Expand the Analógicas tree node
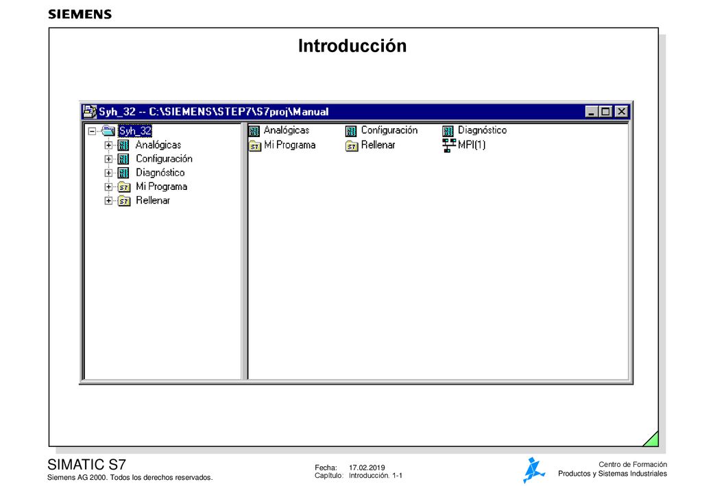702x486 pixels. pos(108,145)
